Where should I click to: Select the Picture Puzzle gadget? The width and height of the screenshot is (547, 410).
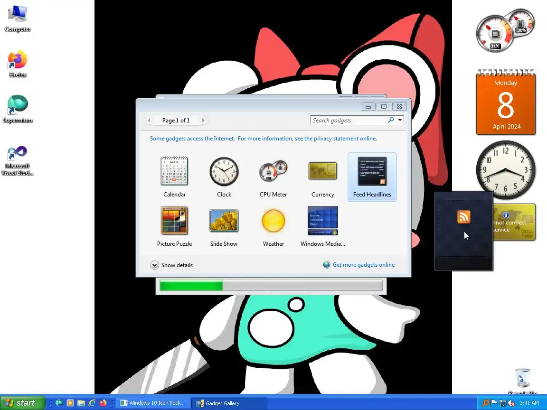click(x=174, y=226)
